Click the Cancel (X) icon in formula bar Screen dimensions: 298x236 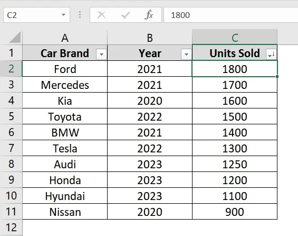(x=101, y=15)
